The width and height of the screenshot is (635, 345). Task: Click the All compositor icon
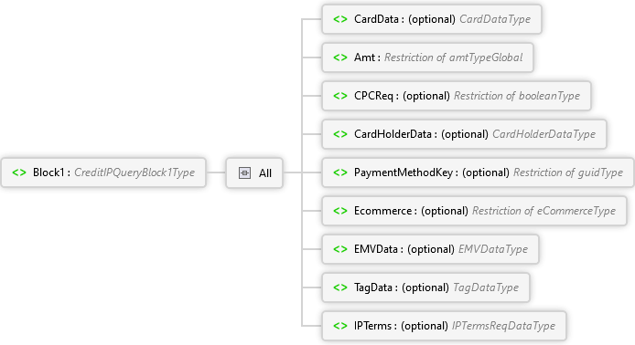[244, 172]
